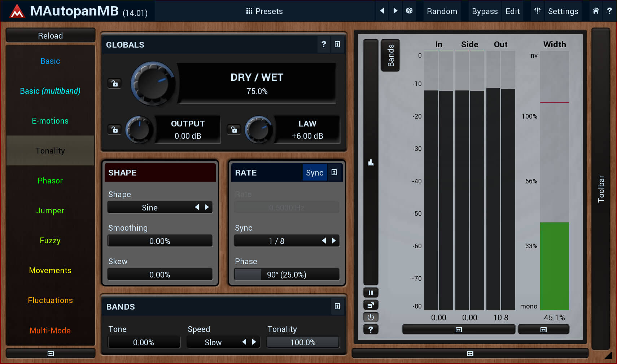Select the Phasor tab
617x364 pixels.
(x=50, y=181)
